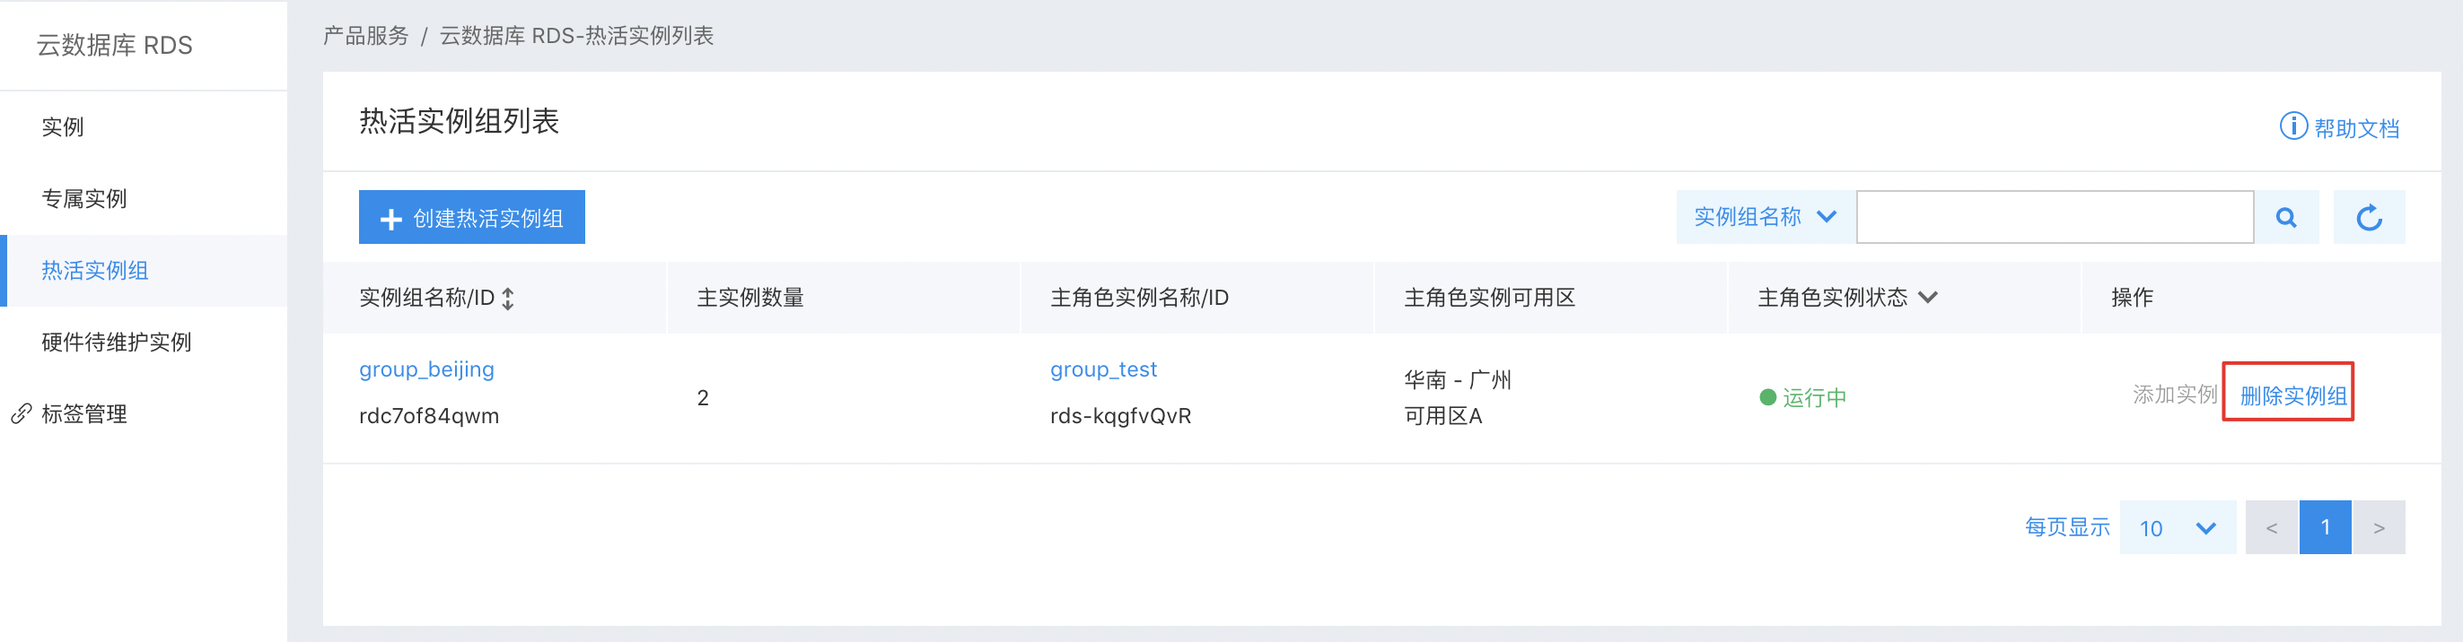The width and height of the screenshot is (2463, 642).
Task: Select page 1 in pagination
Action: 2326,527
